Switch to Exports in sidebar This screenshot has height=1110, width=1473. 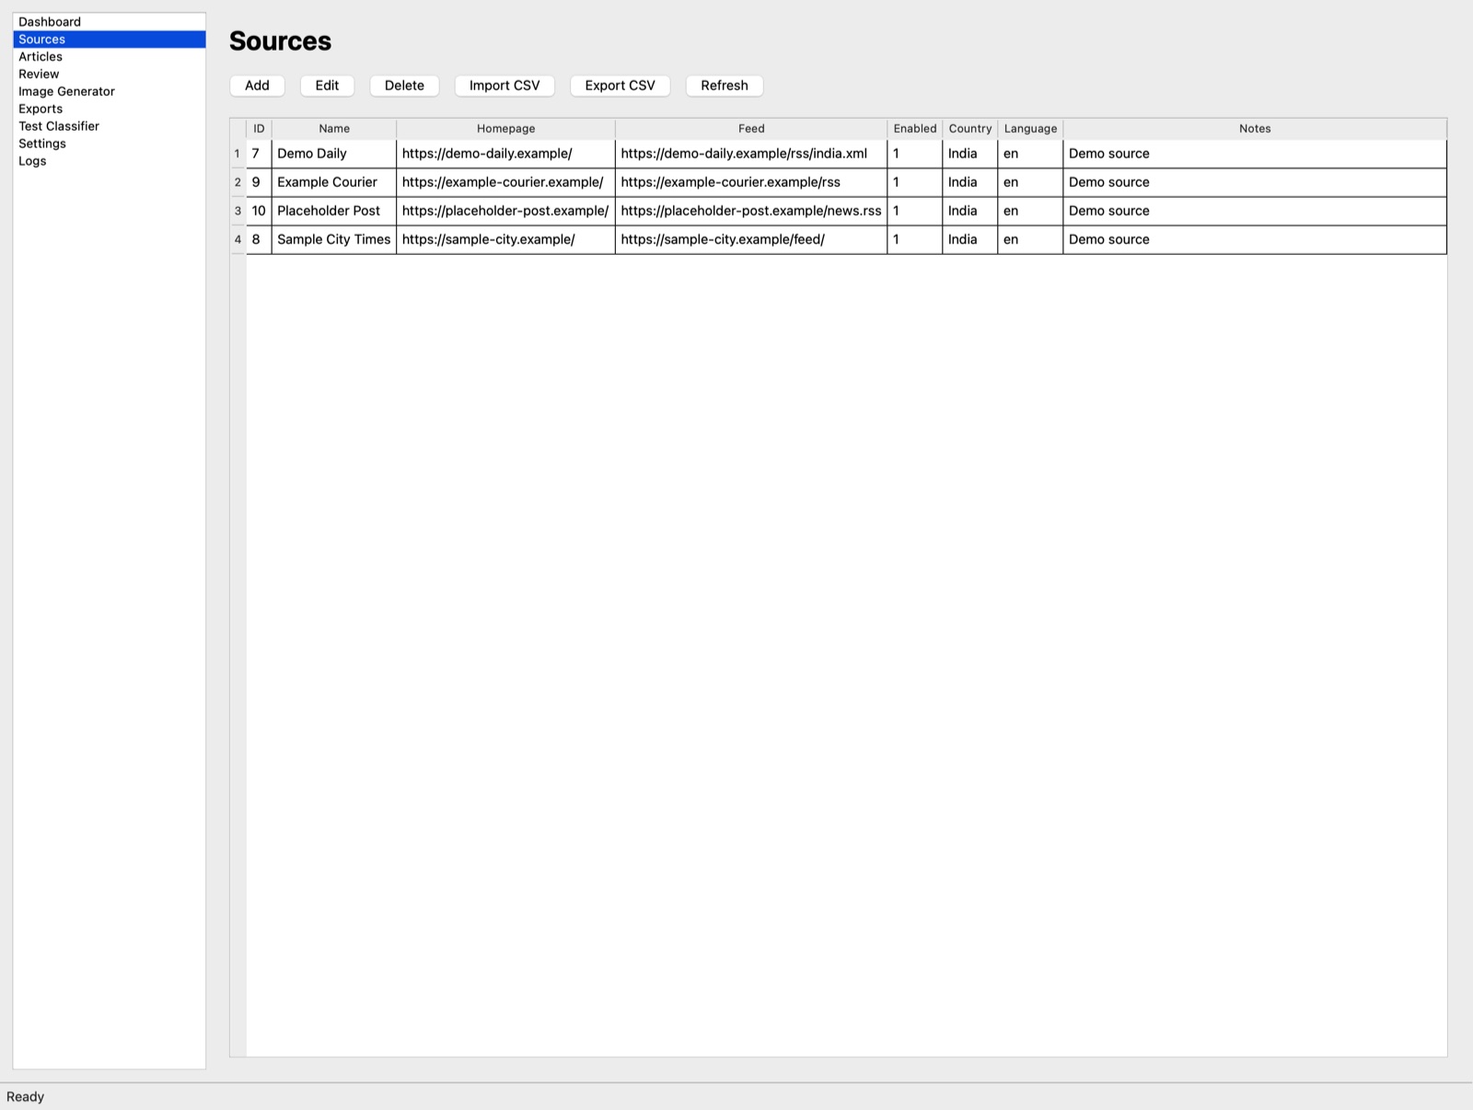click(109, 109)
